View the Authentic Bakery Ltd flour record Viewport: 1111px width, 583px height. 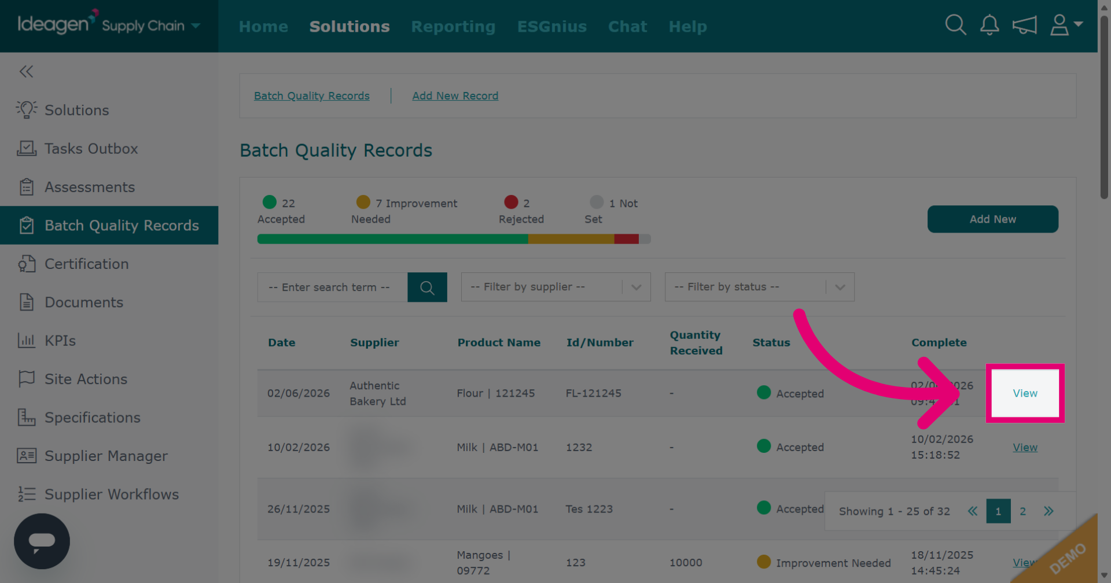coord(1025,393)
